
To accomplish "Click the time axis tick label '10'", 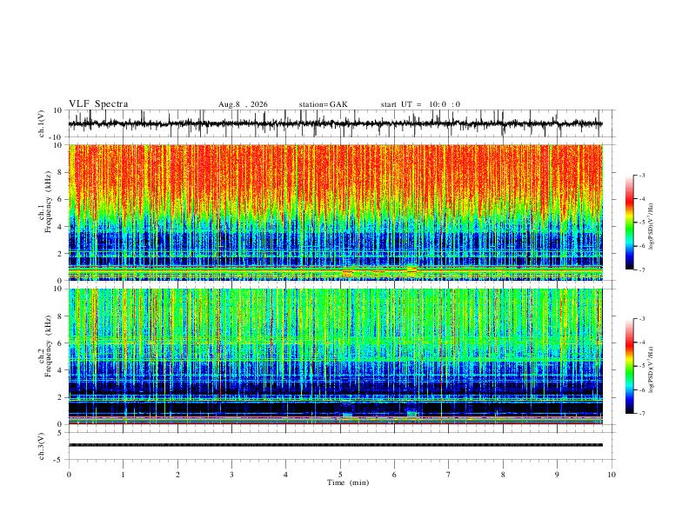I will point(612,475).
